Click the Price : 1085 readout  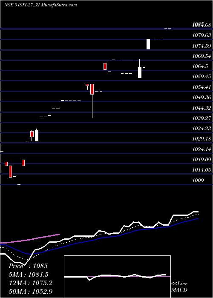tap(28, 266)
